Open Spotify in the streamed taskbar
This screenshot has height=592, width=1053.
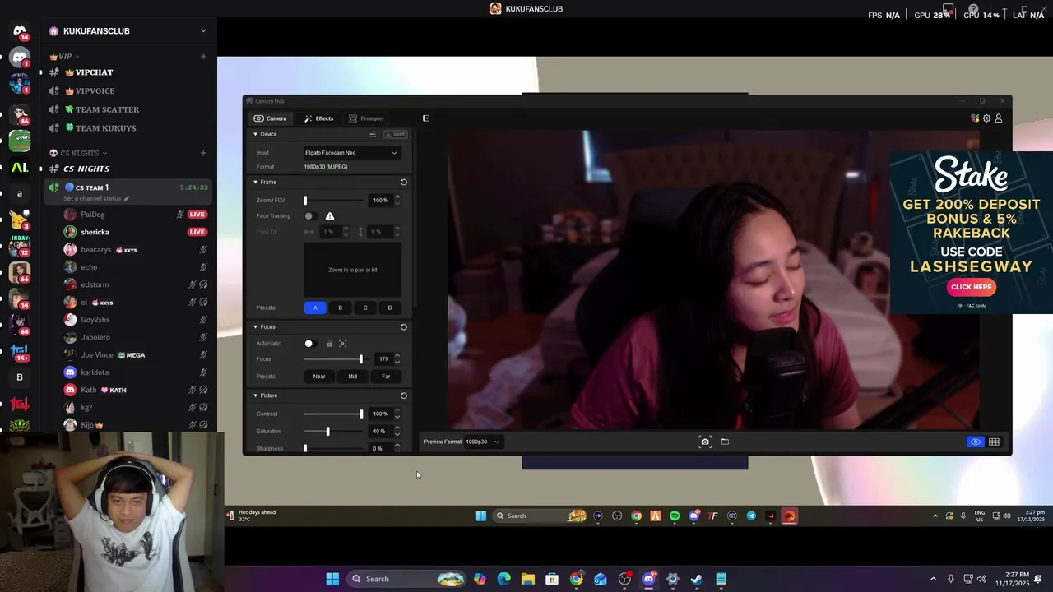tap(675, 516)
